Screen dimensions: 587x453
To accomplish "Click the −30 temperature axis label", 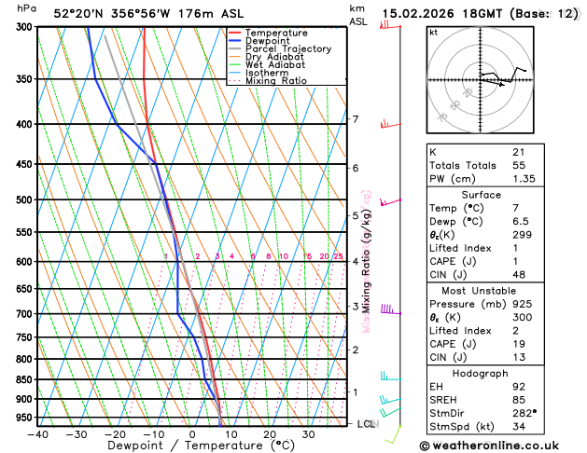I will pos(77,434).
